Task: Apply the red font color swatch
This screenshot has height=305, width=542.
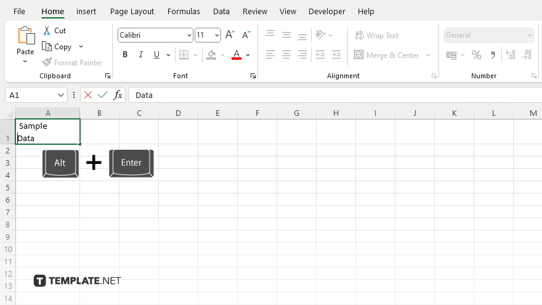Action: (236, 55)
